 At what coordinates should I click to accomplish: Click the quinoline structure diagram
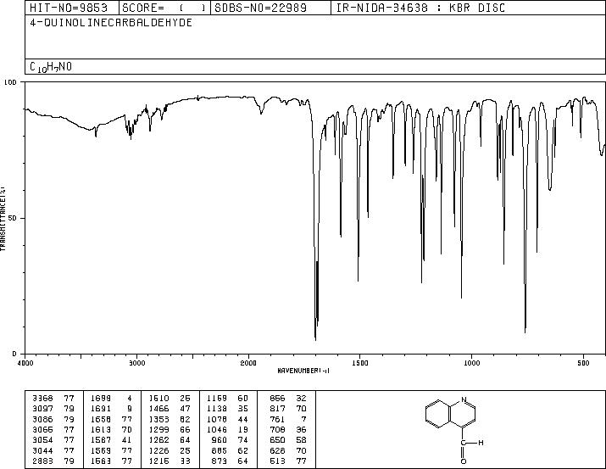point(454,430)
